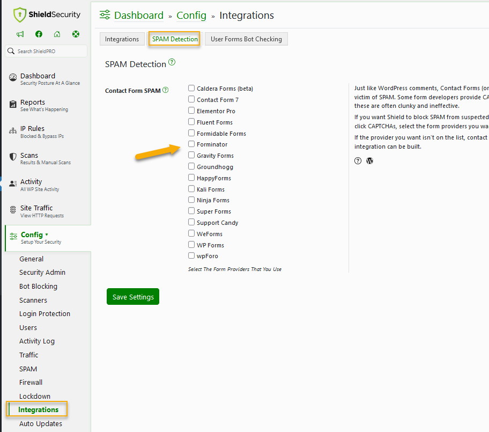Open Traffic config item
Viewport: 489px width, 432px height.
pos(29,355)
